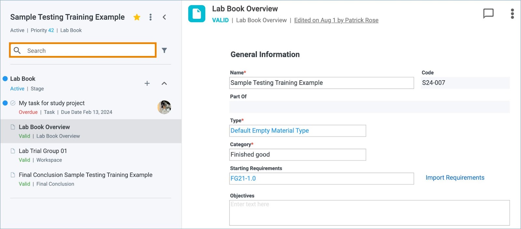The height and width of the screenshot is (229, 521).
Task: Open 'Edited on Aug 1 by Patrick Rose' link
Action: 336,20
